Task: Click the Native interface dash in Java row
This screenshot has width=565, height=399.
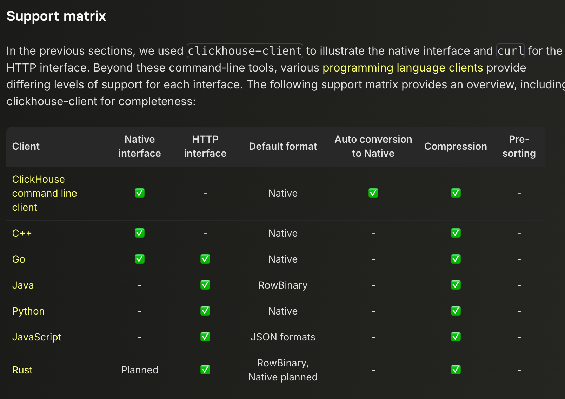Action: [140, 285]
